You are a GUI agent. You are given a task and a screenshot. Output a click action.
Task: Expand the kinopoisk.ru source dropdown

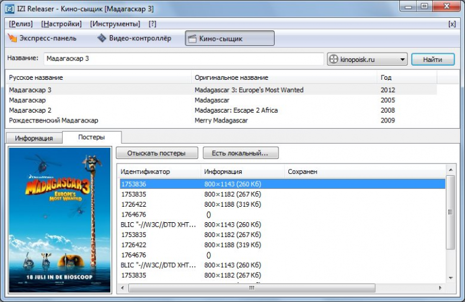(367, 59)
